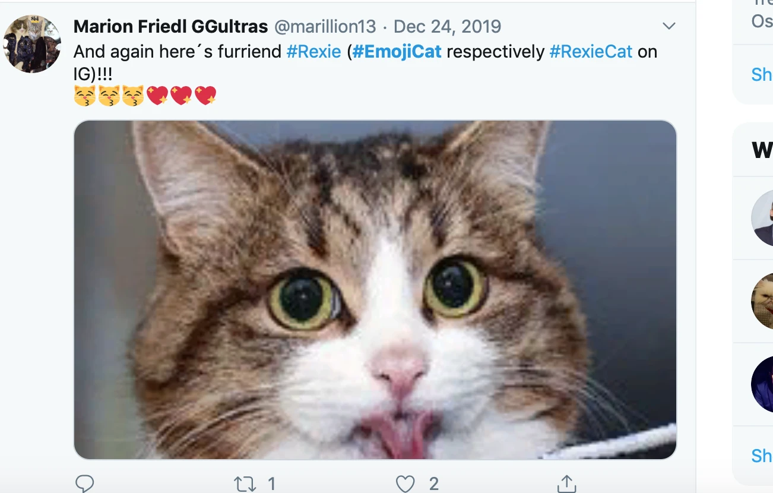
Task: Open the tweet's Dec 24, 2019 timestamp
Action: [447, 26]
